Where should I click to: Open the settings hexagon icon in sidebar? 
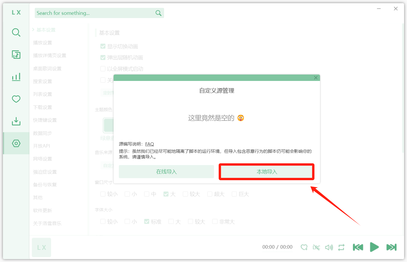16,143
